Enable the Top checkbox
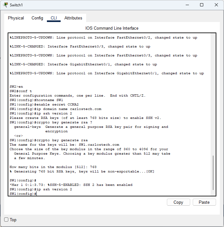Screen dimensions: 224x227 [x=6, y=220]
